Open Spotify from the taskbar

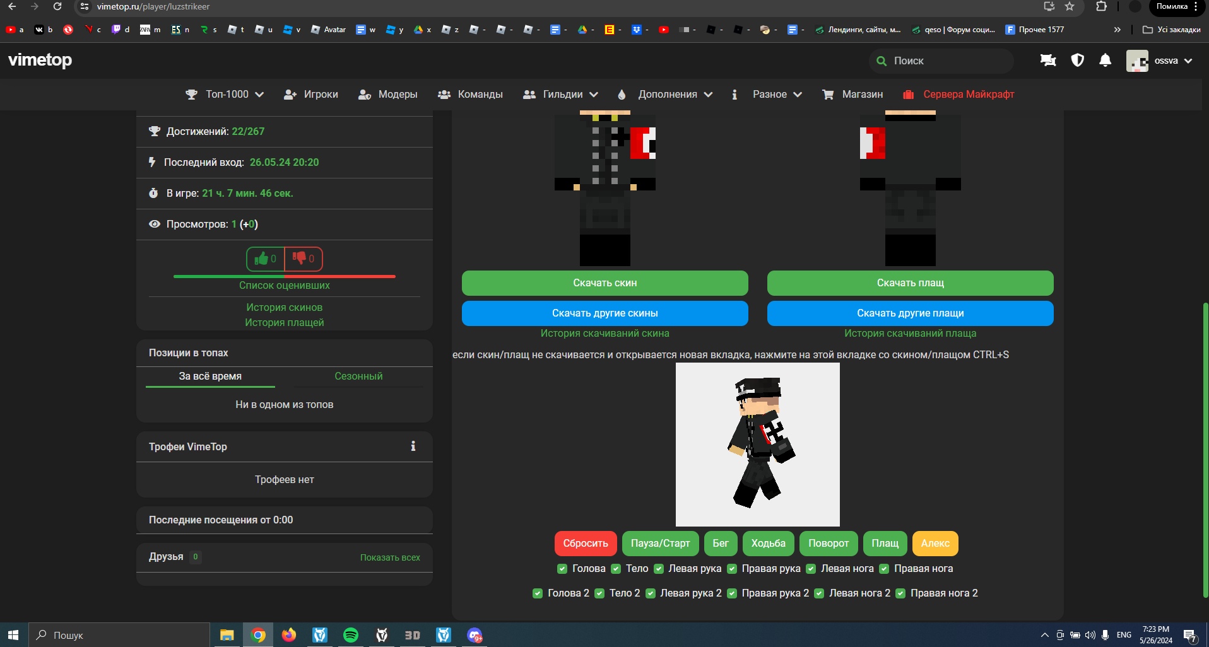pyautogui.click(x=351, y=635)
